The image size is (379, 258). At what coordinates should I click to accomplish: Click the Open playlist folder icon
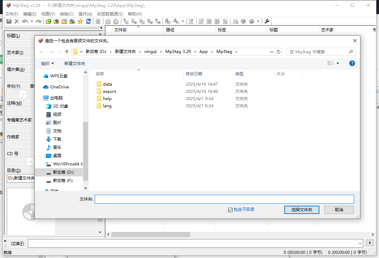coord(64,21)
